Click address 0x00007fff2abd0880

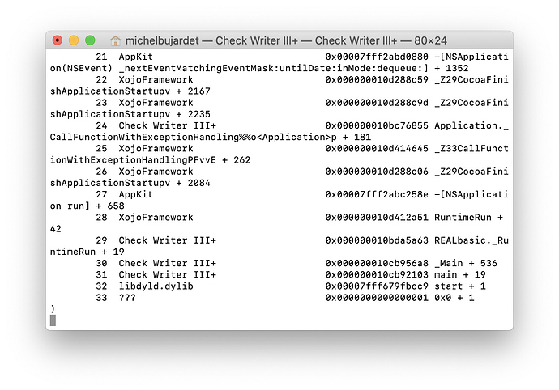(x=377, y=57)
